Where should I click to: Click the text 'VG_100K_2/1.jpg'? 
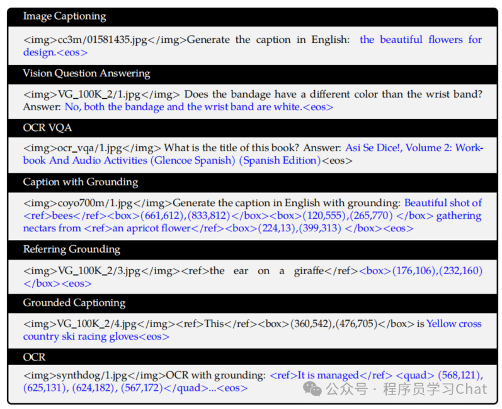tap(99, 95)
